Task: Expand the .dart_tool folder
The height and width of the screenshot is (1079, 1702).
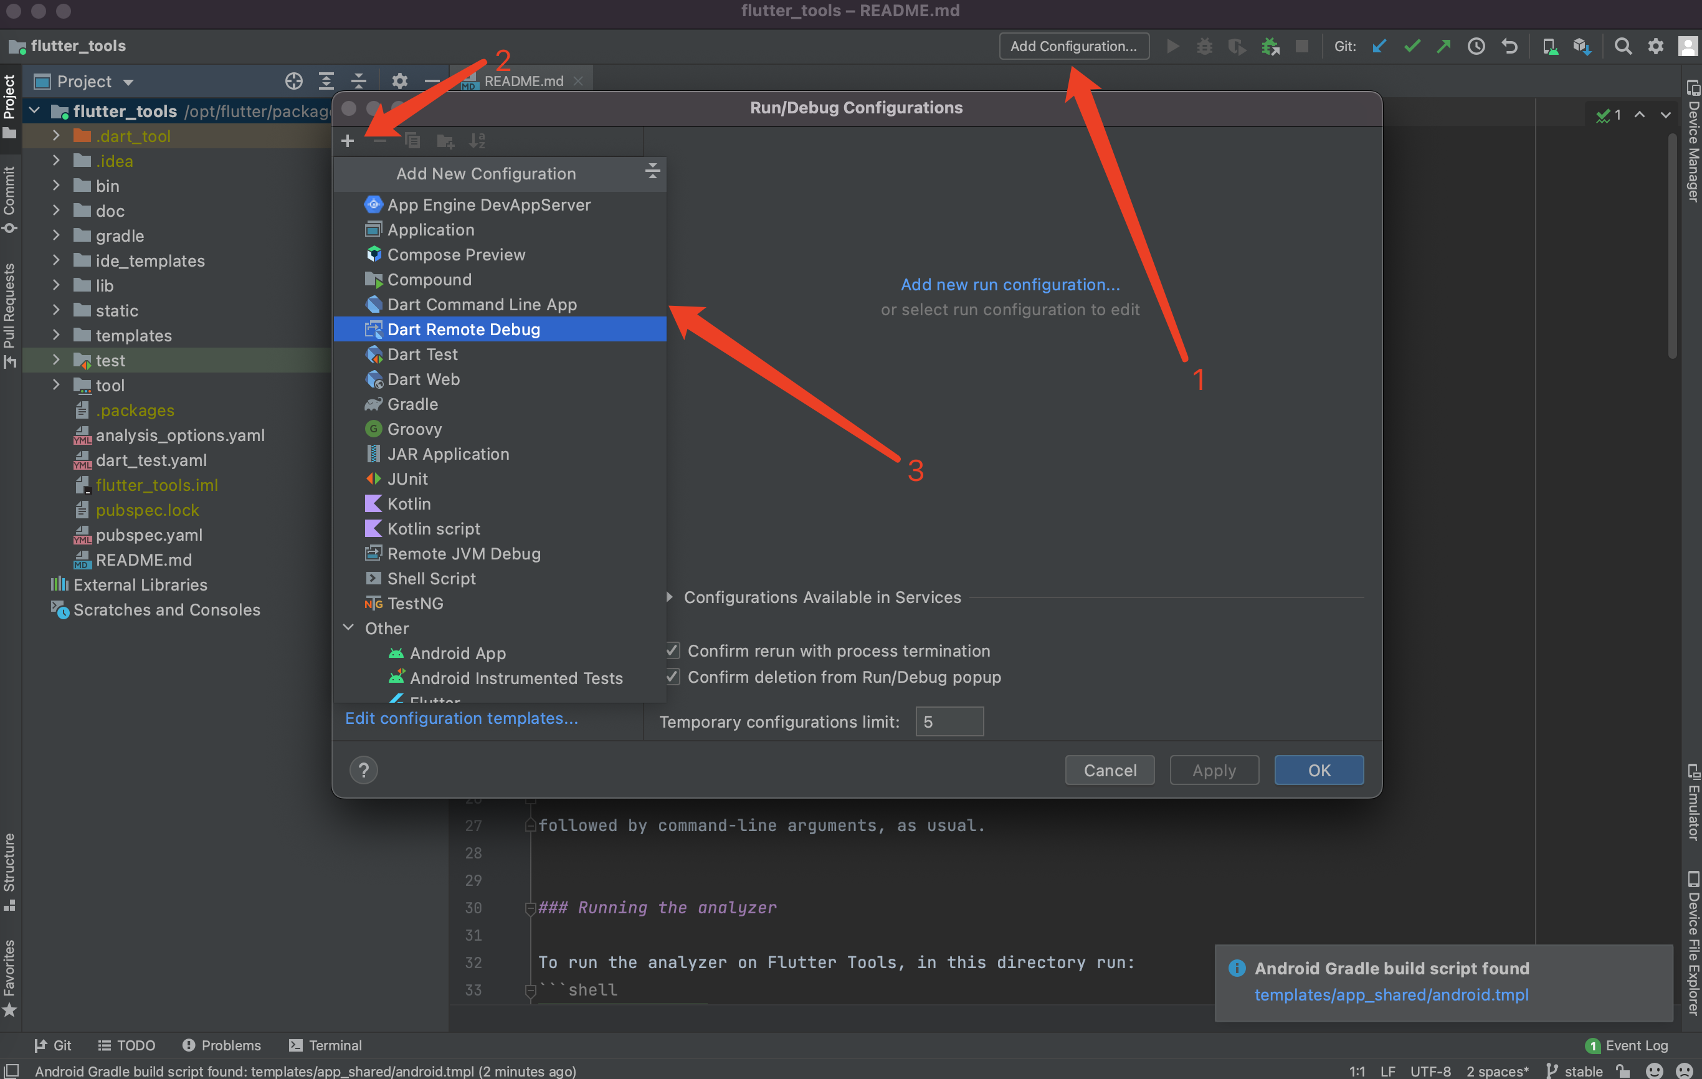Action: click(x=56, y=135)
